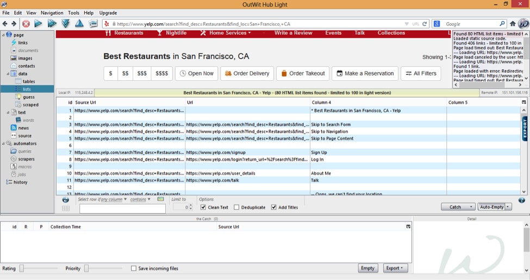Click the blue help icon near Catch
This screenshot has height=280, width=530.
tap(521, 200)
